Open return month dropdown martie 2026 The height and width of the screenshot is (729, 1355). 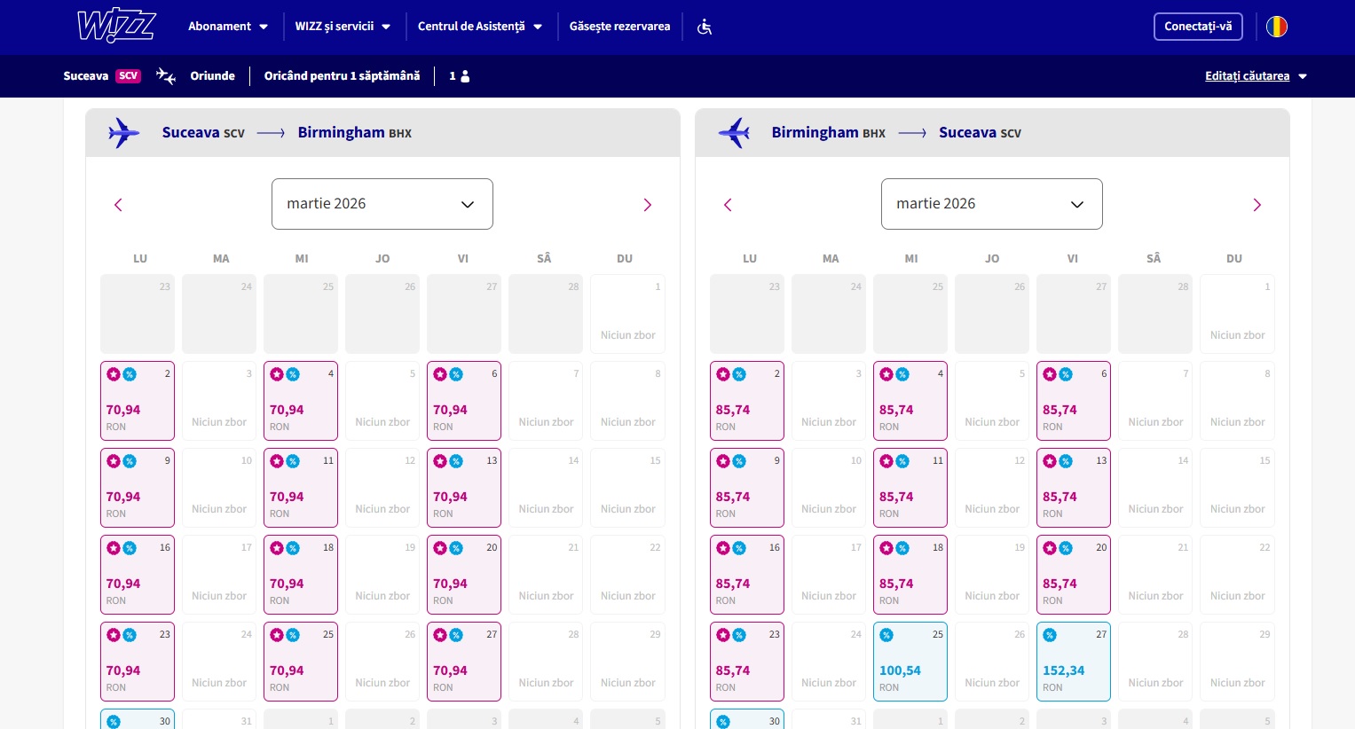991,204
